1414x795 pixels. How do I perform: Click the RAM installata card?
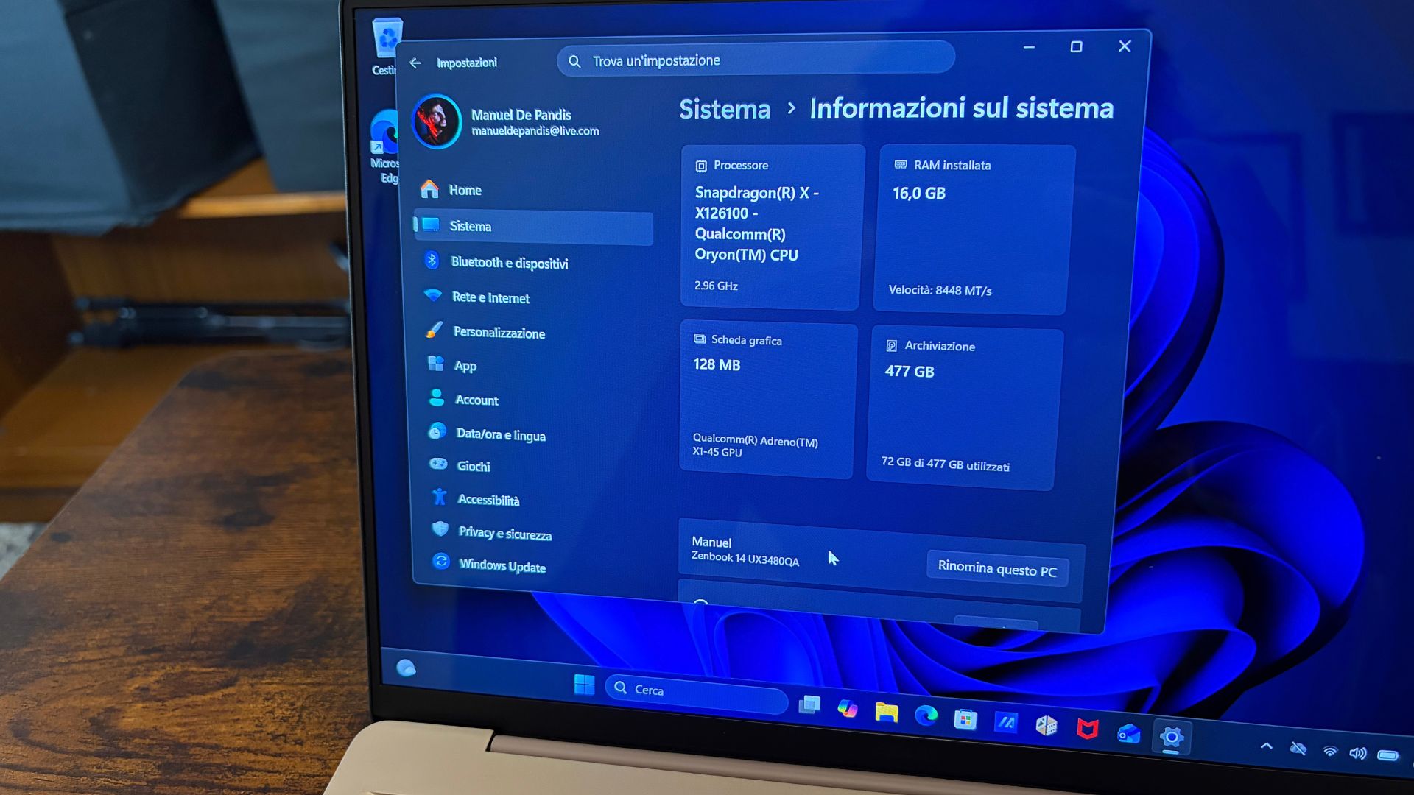tap(974, 229)
